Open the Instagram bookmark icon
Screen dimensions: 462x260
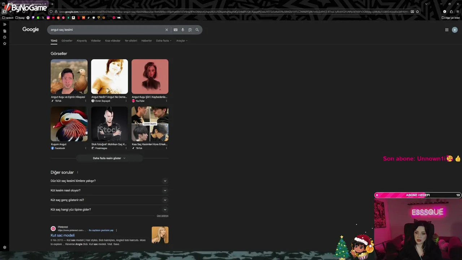48,18
